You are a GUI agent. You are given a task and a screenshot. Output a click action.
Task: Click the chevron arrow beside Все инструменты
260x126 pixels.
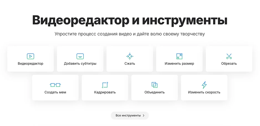coord(144,116)
